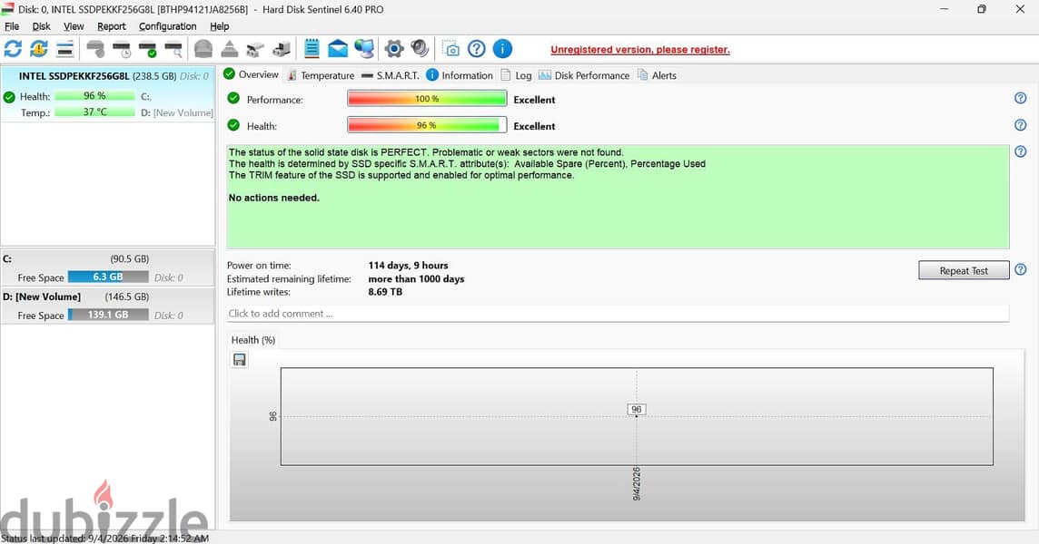Select the C: partition entry
1039x544 pixels.
tap(107, 268)
